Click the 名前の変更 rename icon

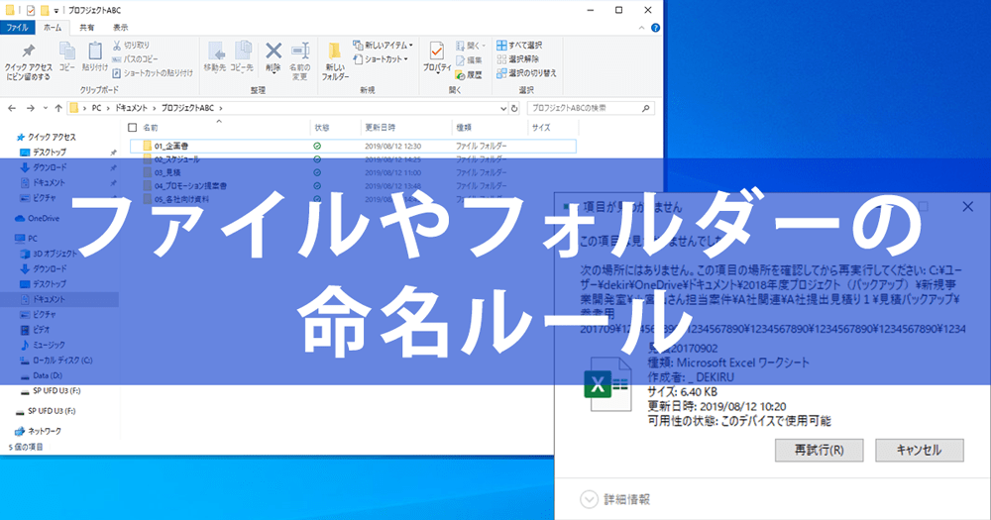(299, 61)
